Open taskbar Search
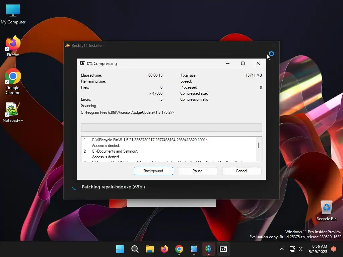This screenshot has width=343, height=257. 135,249
